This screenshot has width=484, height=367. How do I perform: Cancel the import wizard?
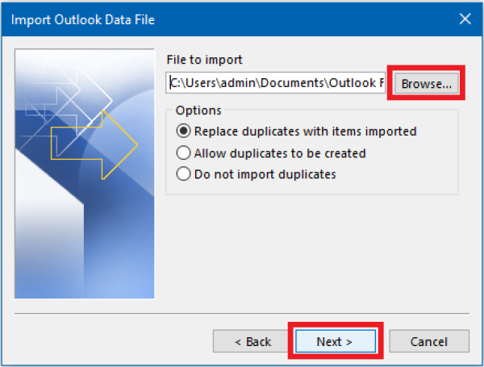(428, 341)
